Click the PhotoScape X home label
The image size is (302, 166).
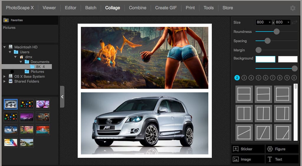pos(20,8)
